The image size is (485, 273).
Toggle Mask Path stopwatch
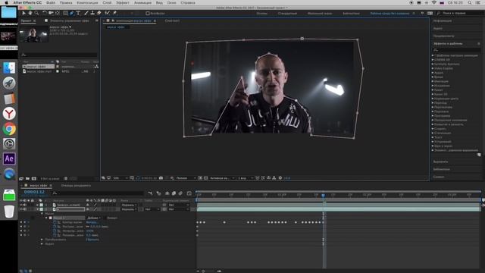pos(55,222)
